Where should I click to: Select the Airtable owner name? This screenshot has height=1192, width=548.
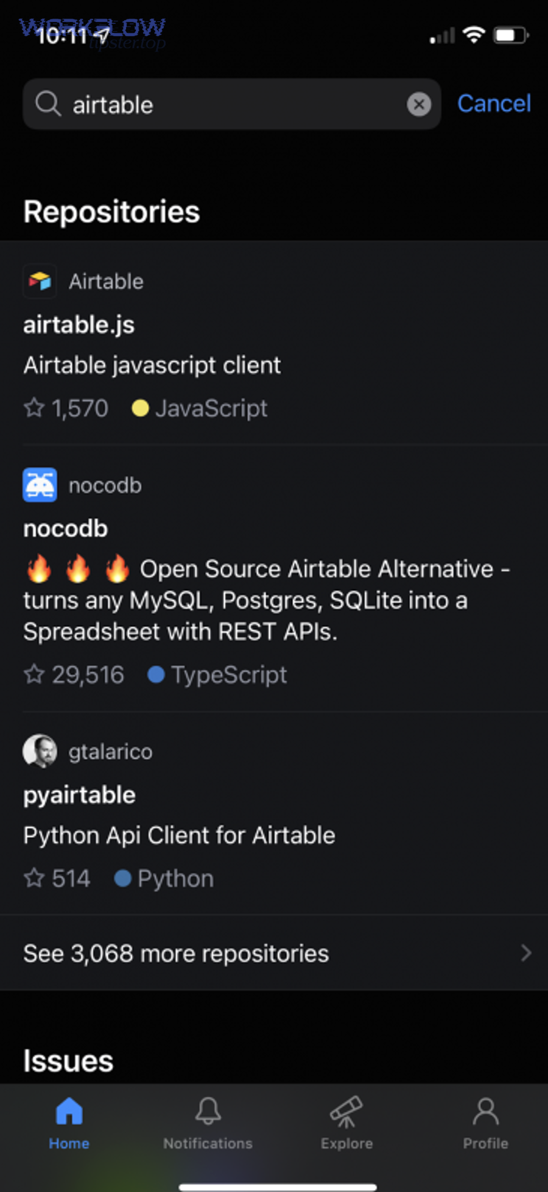(x=106, y=282)
